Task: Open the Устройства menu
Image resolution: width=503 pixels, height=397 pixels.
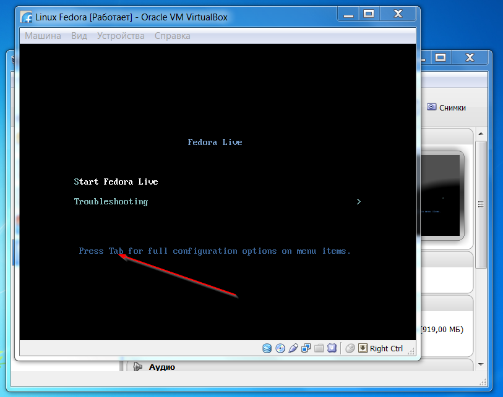Action: click(121, 36)
